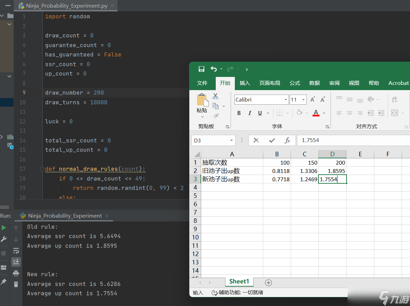Click the Save icon in Excel
The image size is (410, 306).
[x=201, y=69]
